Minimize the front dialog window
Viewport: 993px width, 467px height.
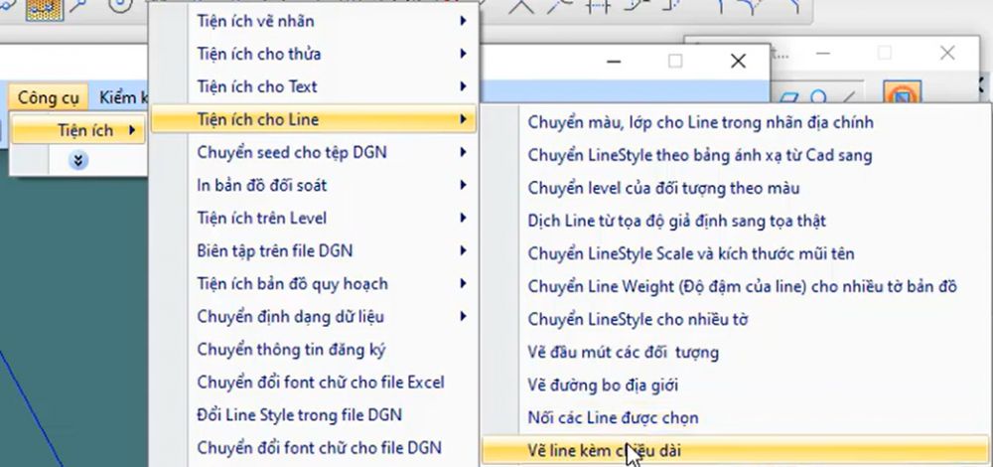click(x=613, y=62)
